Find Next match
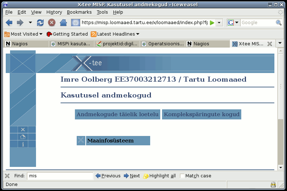 coord(132,176)
